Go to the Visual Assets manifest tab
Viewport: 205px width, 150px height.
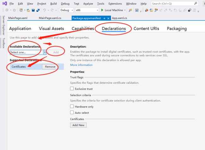[51, 28]
